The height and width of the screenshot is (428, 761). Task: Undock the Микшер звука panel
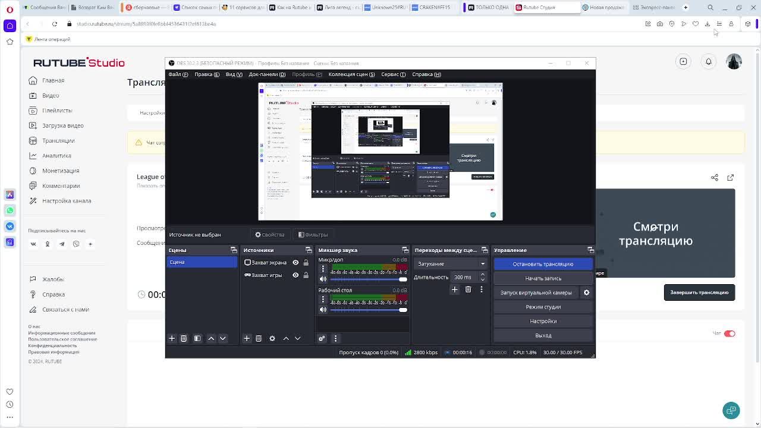[x=405, y=250]
